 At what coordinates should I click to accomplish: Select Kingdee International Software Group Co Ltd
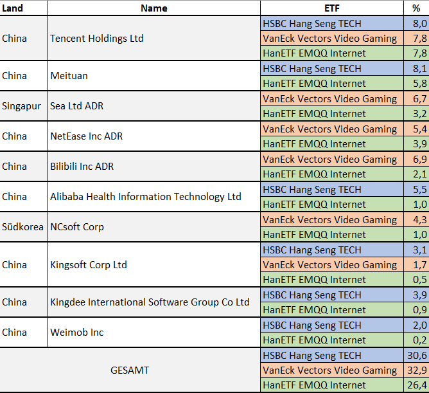[x=150, y=302]
